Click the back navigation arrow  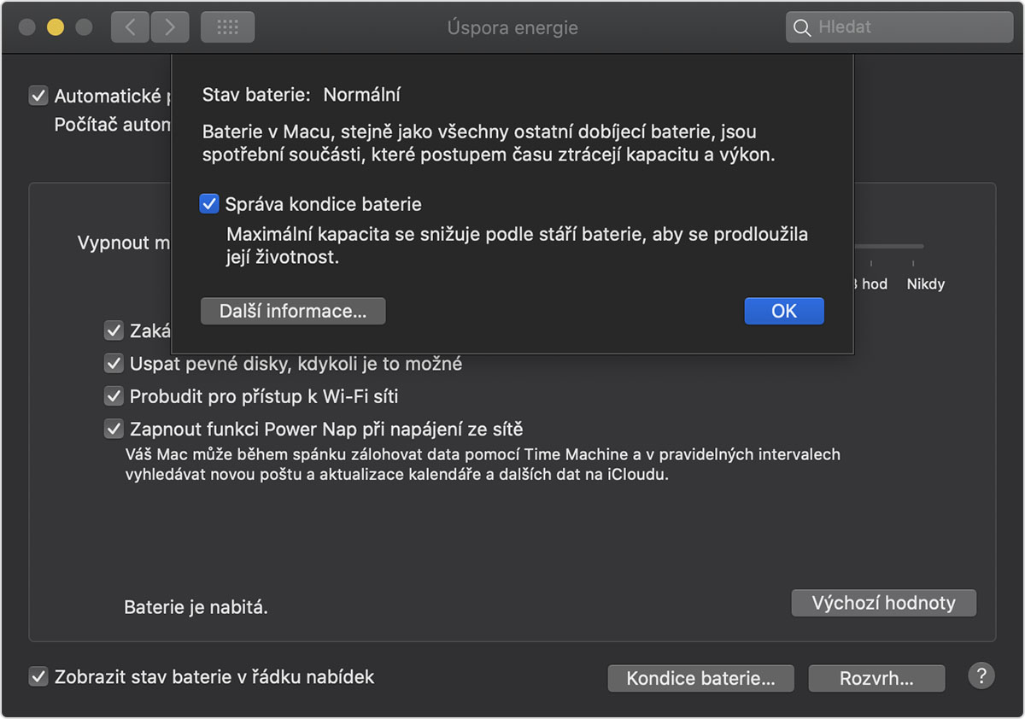(x=131, y=27)
